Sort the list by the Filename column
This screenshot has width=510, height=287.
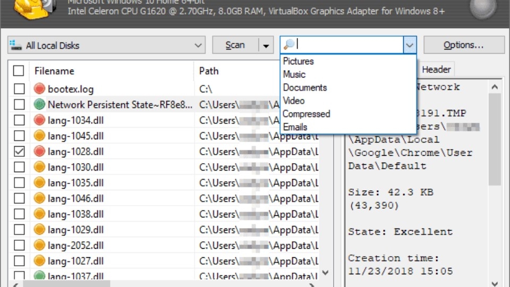[112, 71]
